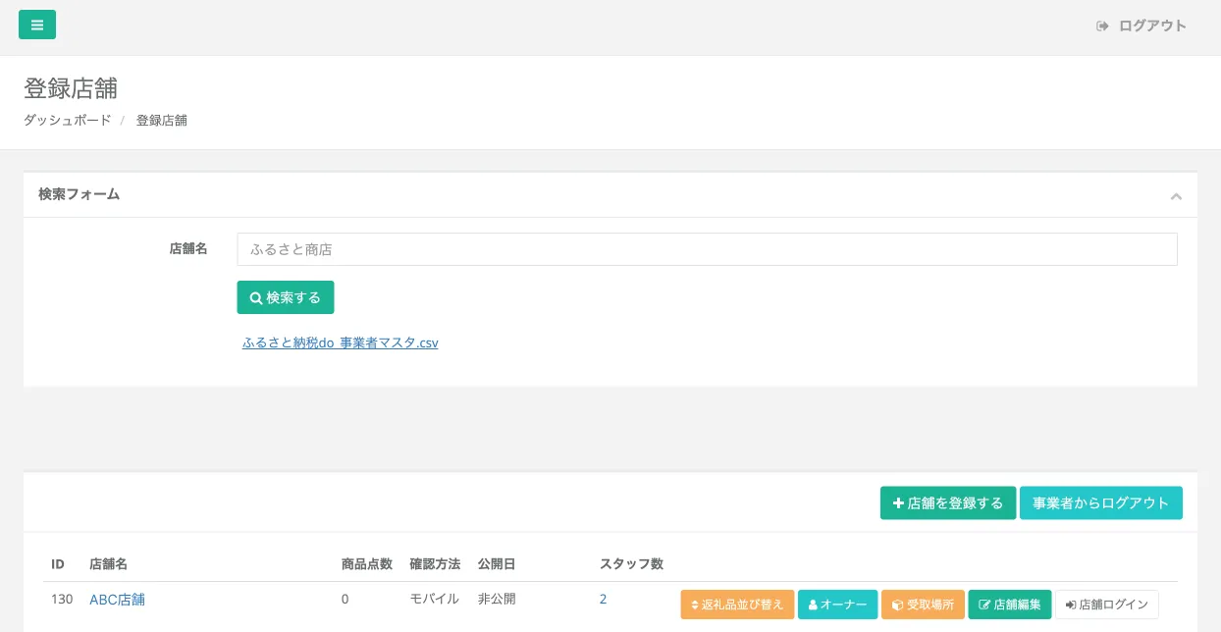This screenshot has height=632, width=1221.
Task: Click the 店舗ログイン button for ABC店舗
Action: 1107,605
